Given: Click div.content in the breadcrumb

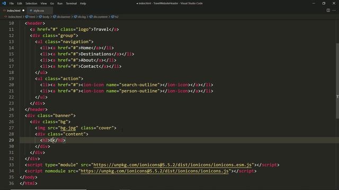Looking at the screenshot, I should coord(100,16).
